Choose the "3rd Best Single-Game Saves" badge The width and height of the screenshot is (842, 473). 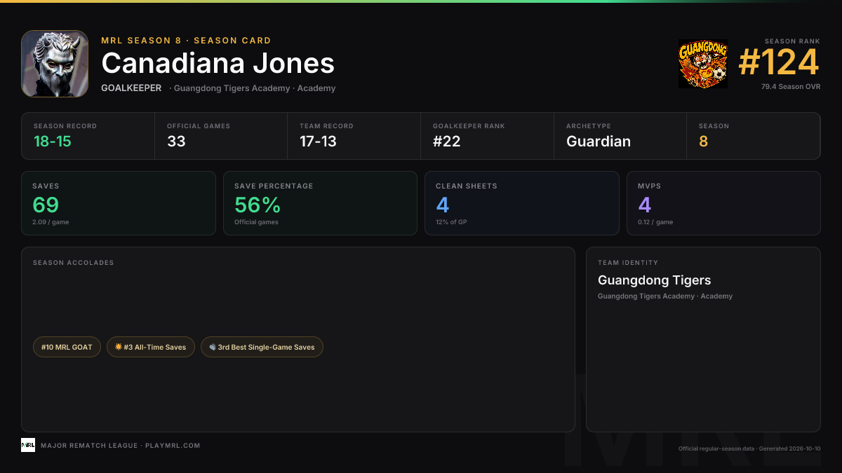(262, 347)
